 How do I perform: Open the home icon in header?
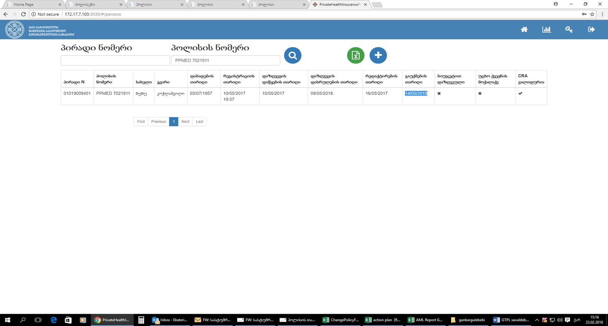[x=524, y=29]
